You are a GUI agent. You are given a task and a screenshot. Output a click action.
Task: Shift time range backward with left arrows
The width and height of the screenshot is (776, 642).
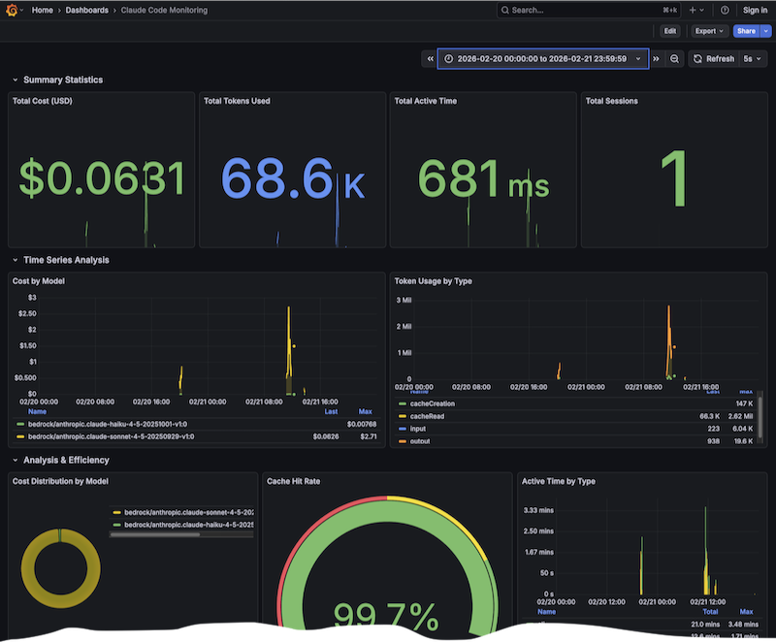(429, 59)
